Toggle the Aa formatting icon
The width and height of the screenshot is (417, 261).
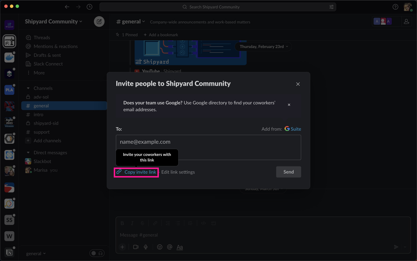tap(180, 247)
